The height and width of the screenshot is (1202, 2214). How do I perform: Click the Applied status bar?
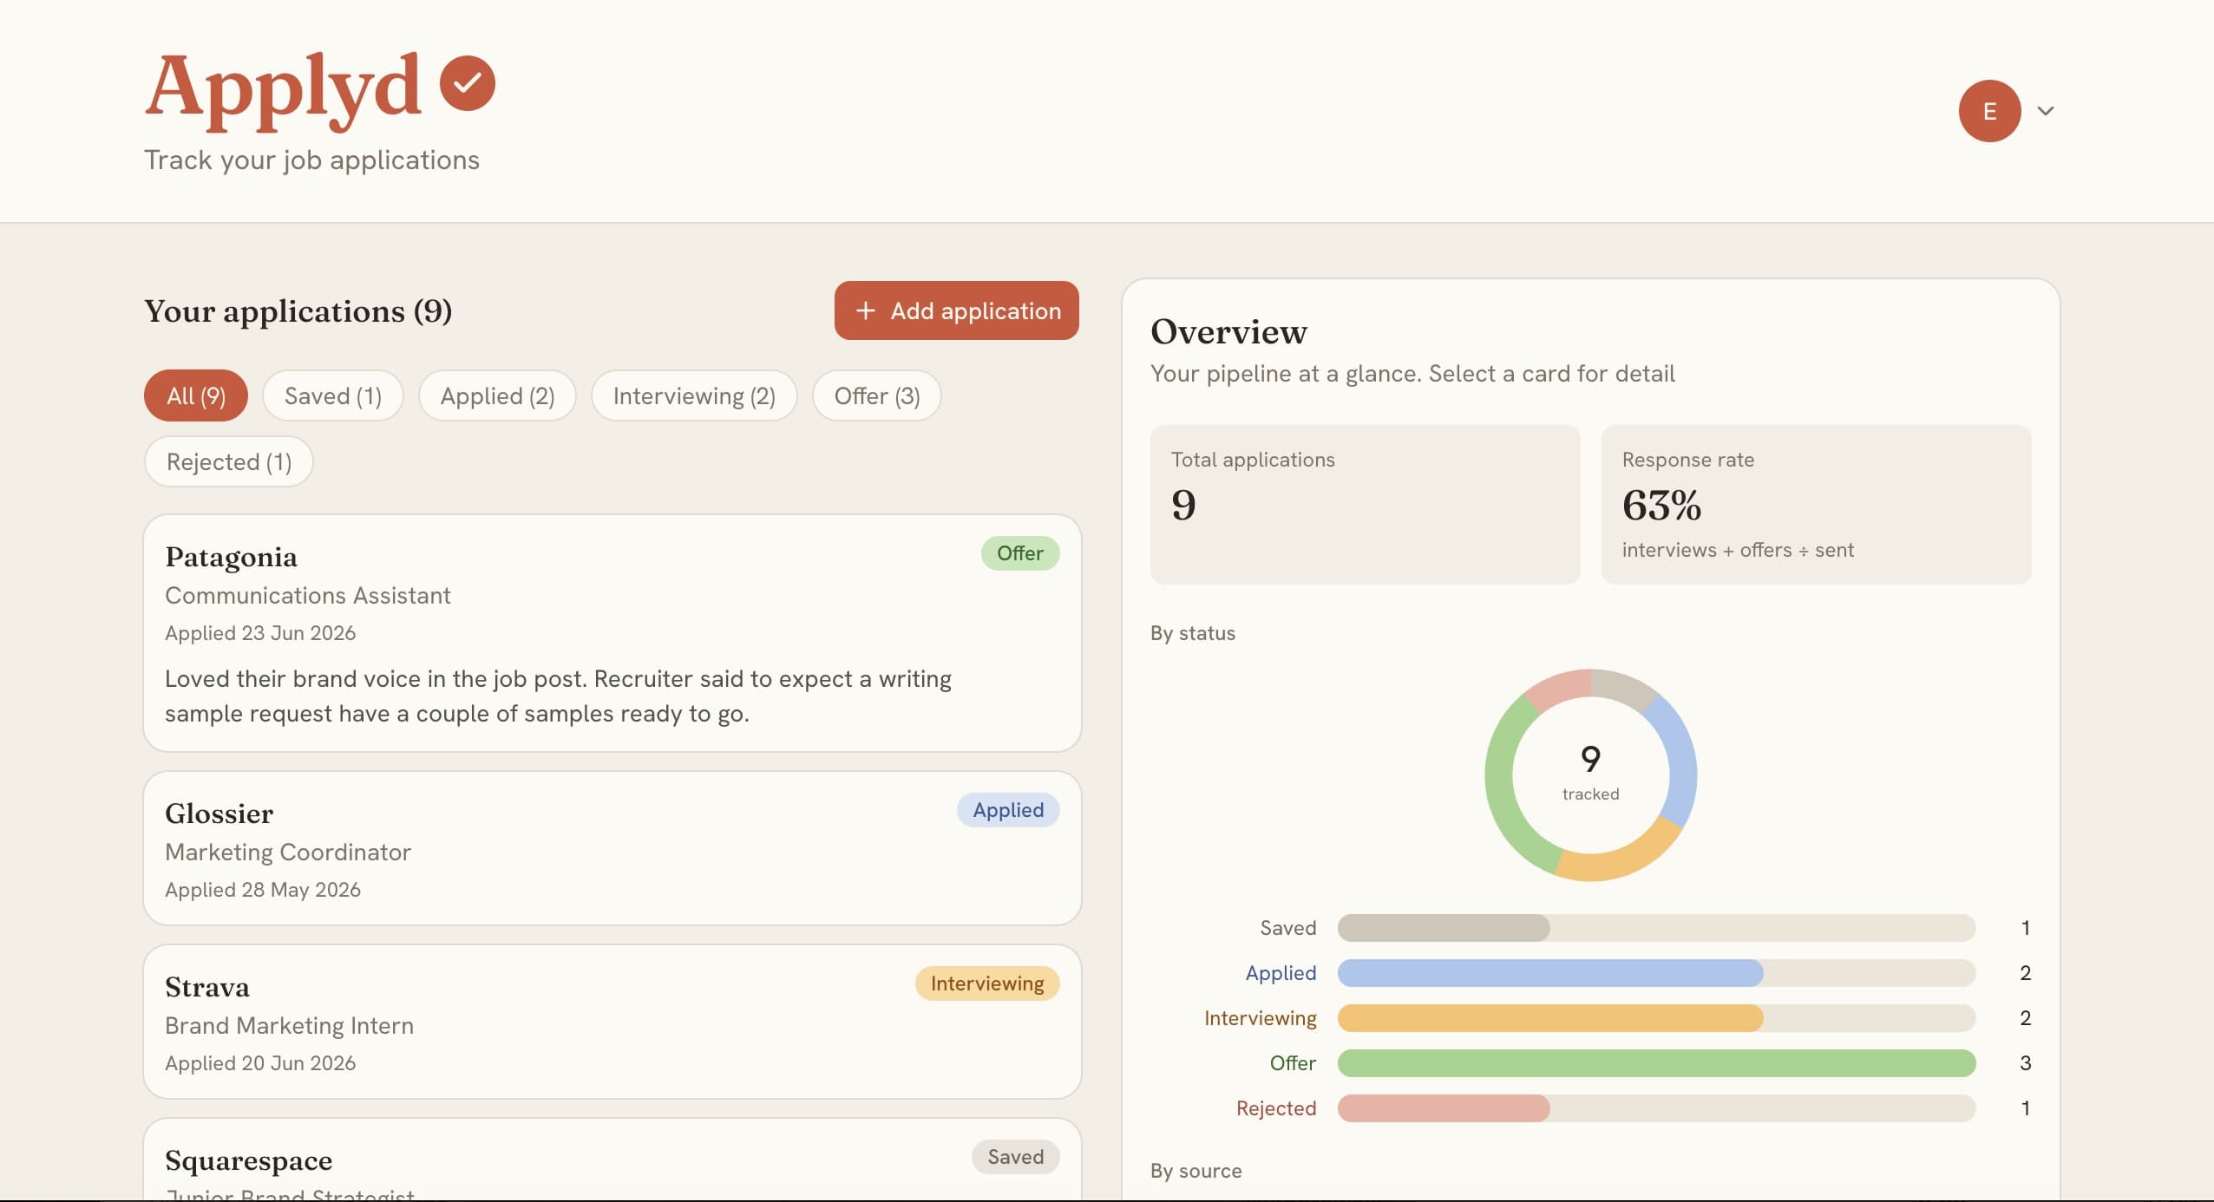pyautogui.click(x=1656, y=973)
